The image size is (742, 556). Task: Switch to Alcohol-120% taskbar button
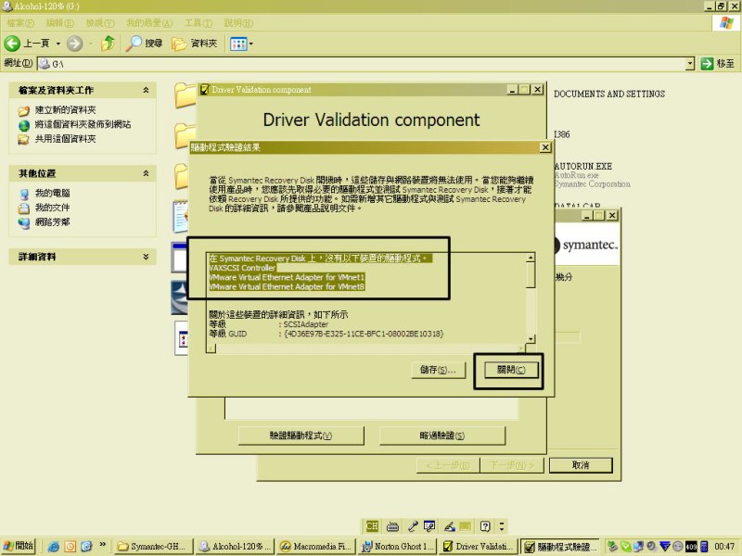click(236, 547)
